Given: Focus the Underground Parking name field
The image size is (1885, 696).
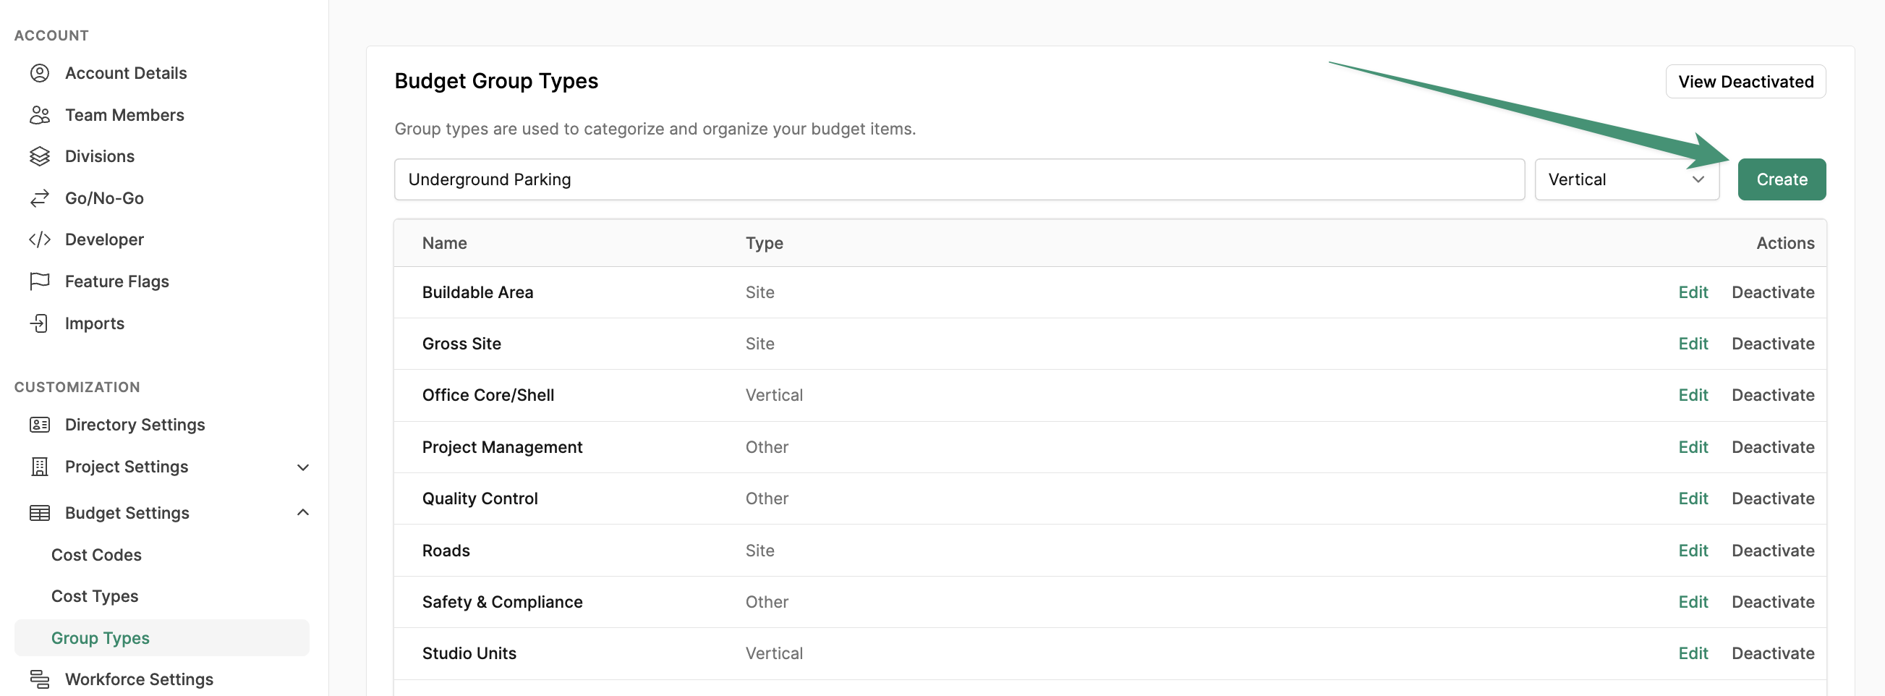Looking at the screenshot, I should click(x=958, y=180).
